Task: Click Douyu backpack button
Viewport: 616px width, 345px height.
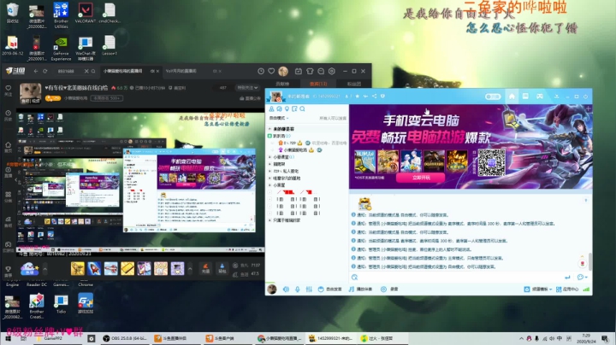Action: point(222,268)
